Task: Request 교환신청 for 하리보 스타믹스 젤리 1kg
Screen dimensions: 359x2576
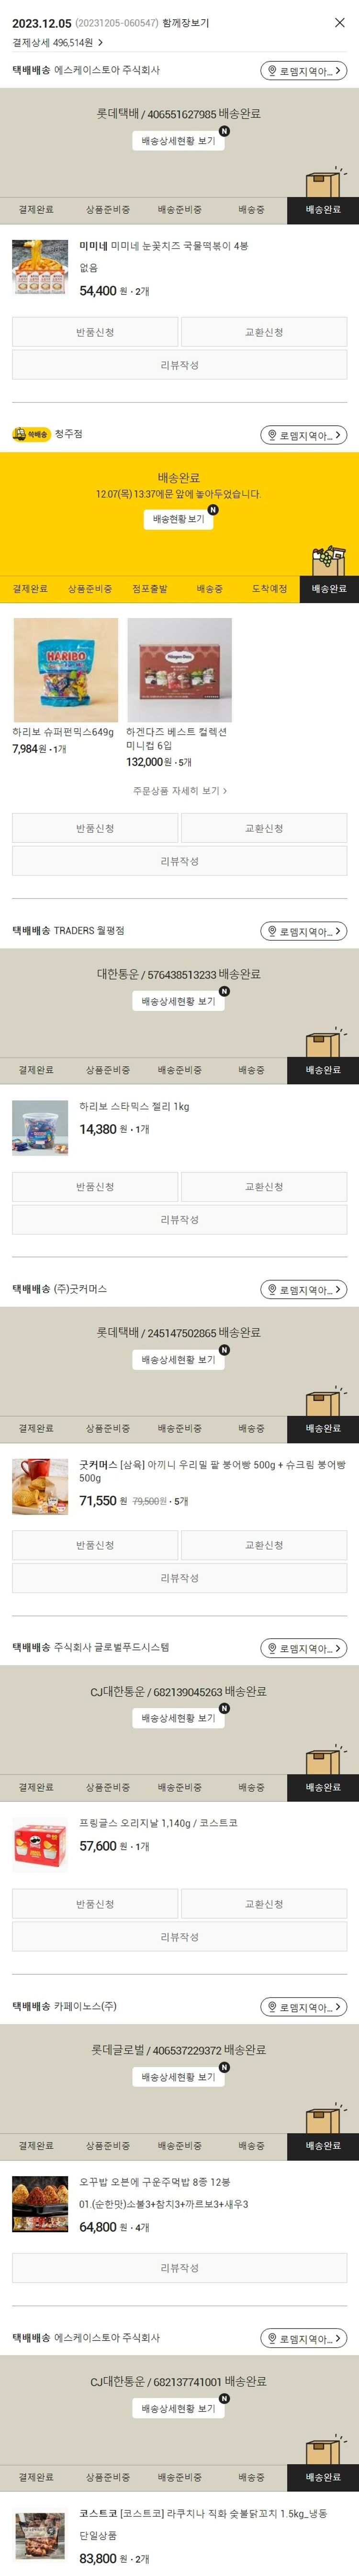Action: pyautogui.click(x=264, y=1187)
